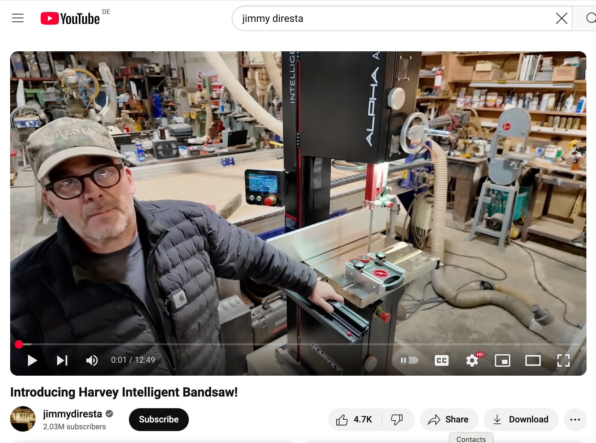
Task: Enter full screen mode
Action: (563, 360)
